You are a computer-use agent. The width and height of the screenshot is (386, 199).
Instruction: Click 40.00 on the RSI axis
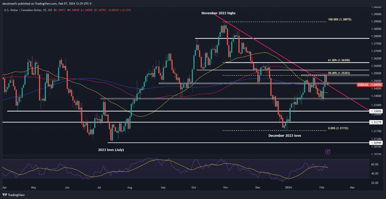click(x=374, y=174)
